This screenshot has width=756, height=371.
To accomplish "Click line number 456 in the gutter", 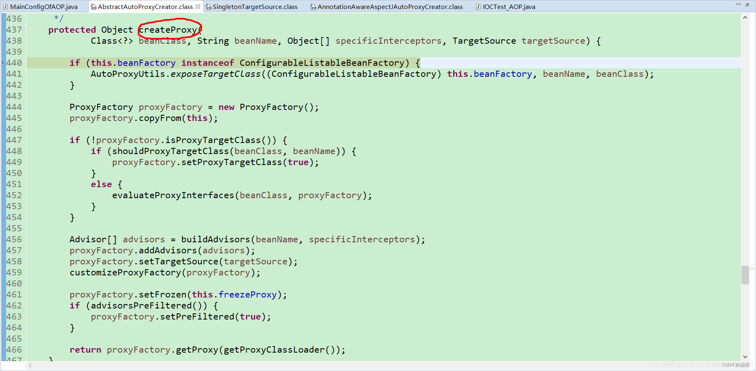I will [x=14, y=239].
